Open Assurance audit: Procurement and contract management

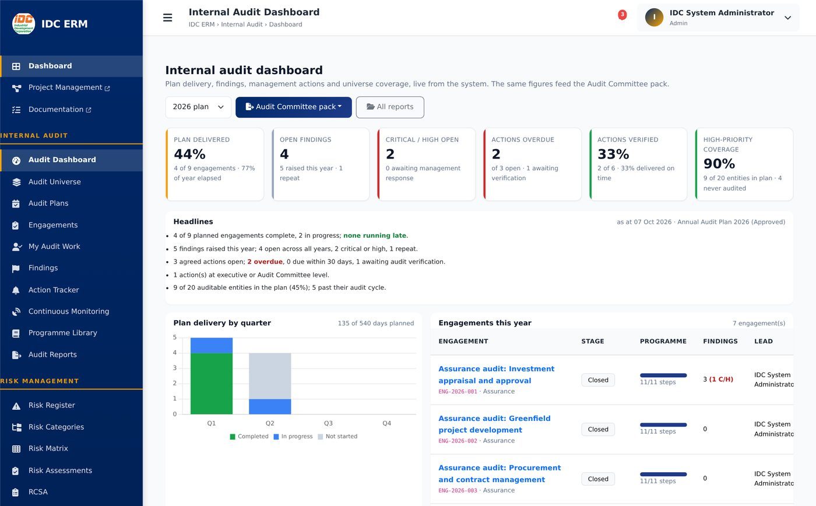[x=500, y=474]
